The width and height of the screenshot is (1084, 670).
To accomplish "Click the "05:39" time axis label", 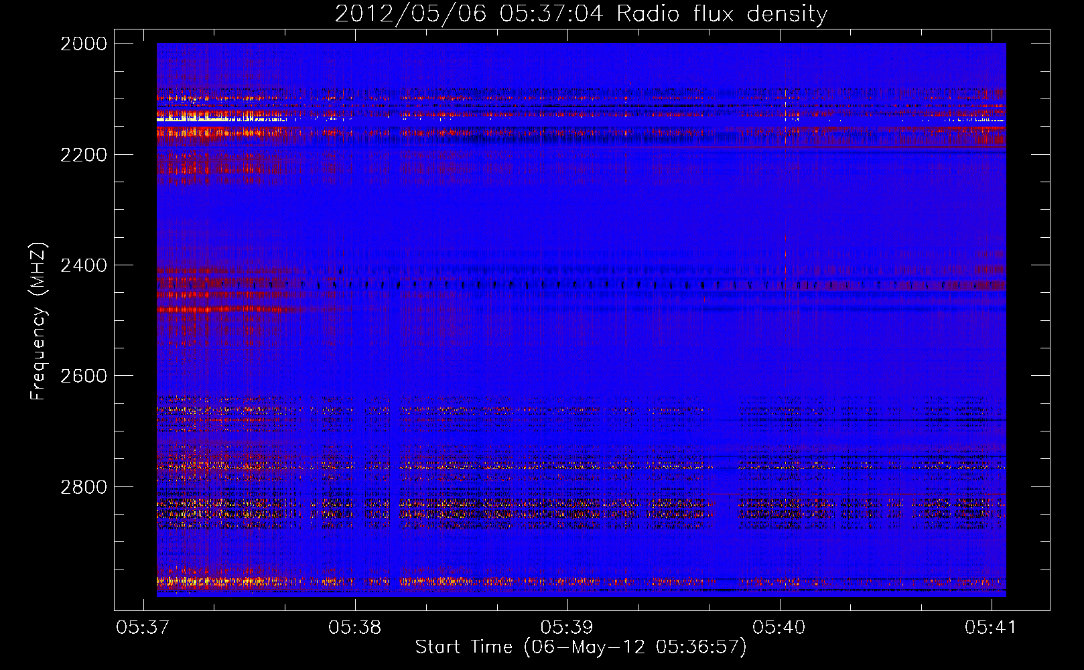I will pos(567,627).
